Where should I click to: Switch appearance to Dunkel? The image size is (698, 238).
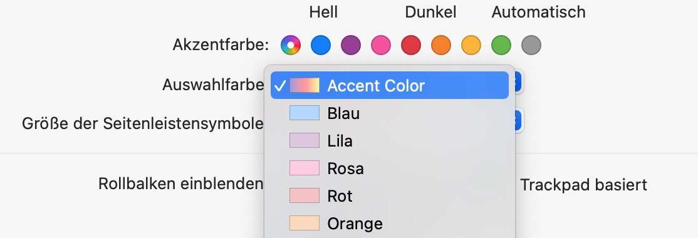tap(430, 12)
